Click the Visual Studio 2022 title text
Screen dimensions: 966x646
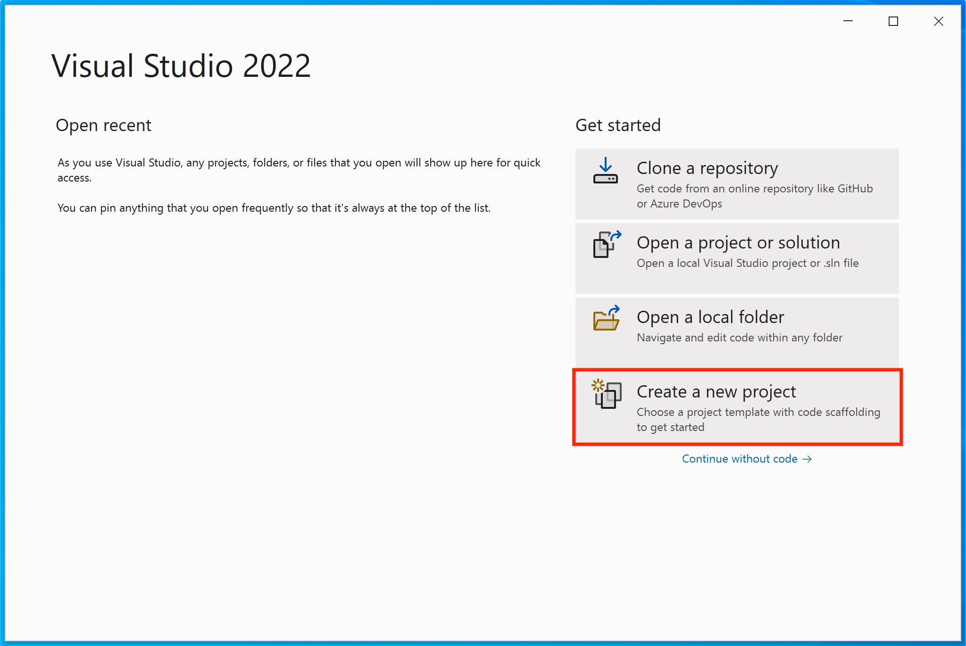pos(181,66)
